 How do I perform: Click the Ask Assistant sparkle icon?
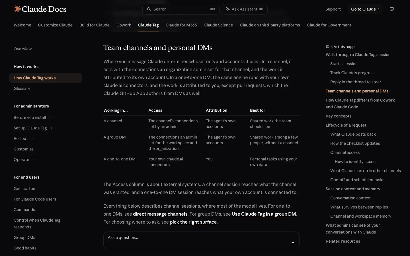tap(228, 9)
